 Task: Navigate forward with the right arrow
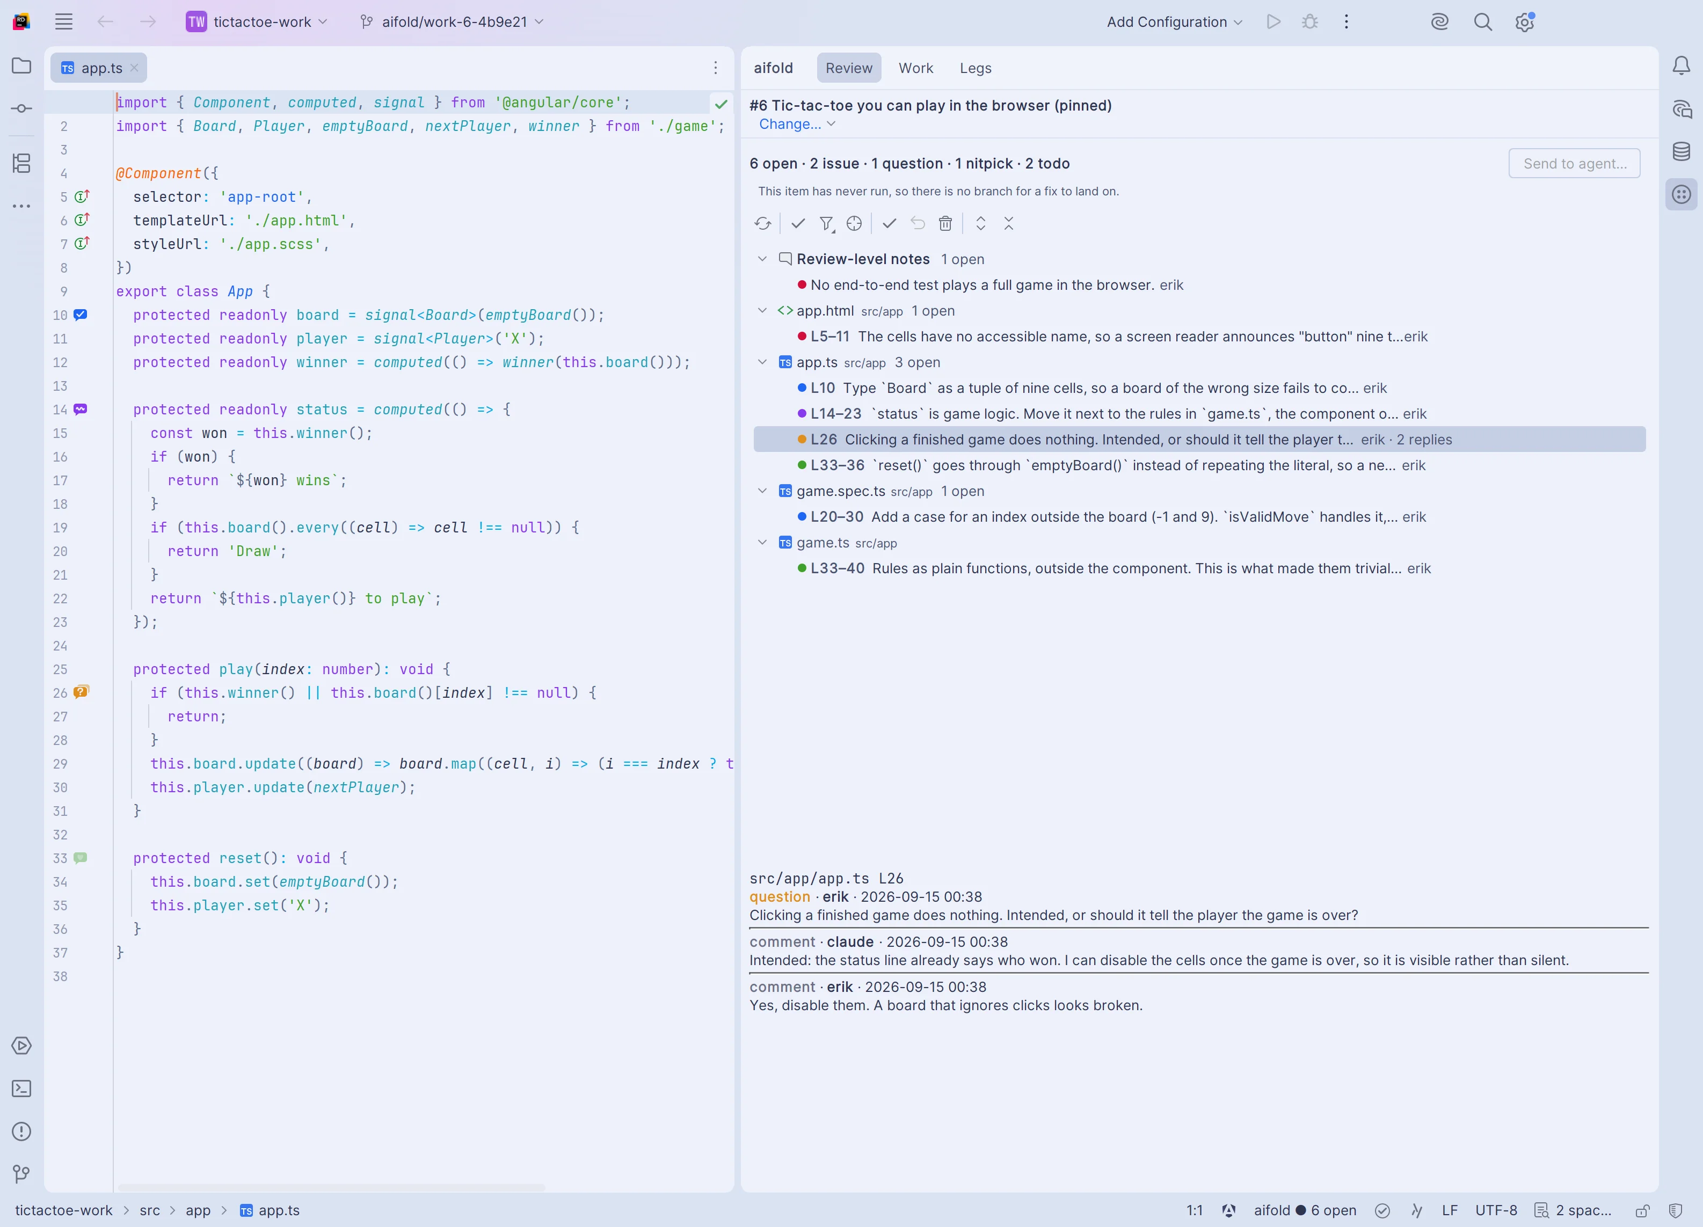(148, 22)
